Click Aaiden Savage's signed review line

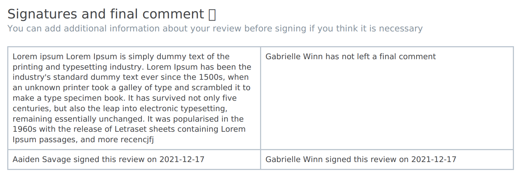[108, 160]
